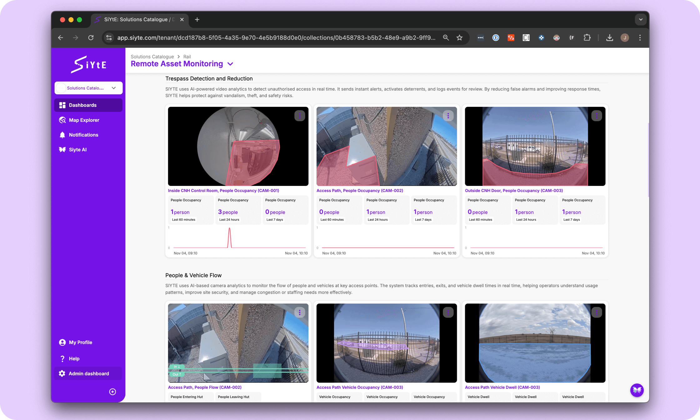Open My Profile in the sidebar
The image size is (700, 420).
point(80,342)
